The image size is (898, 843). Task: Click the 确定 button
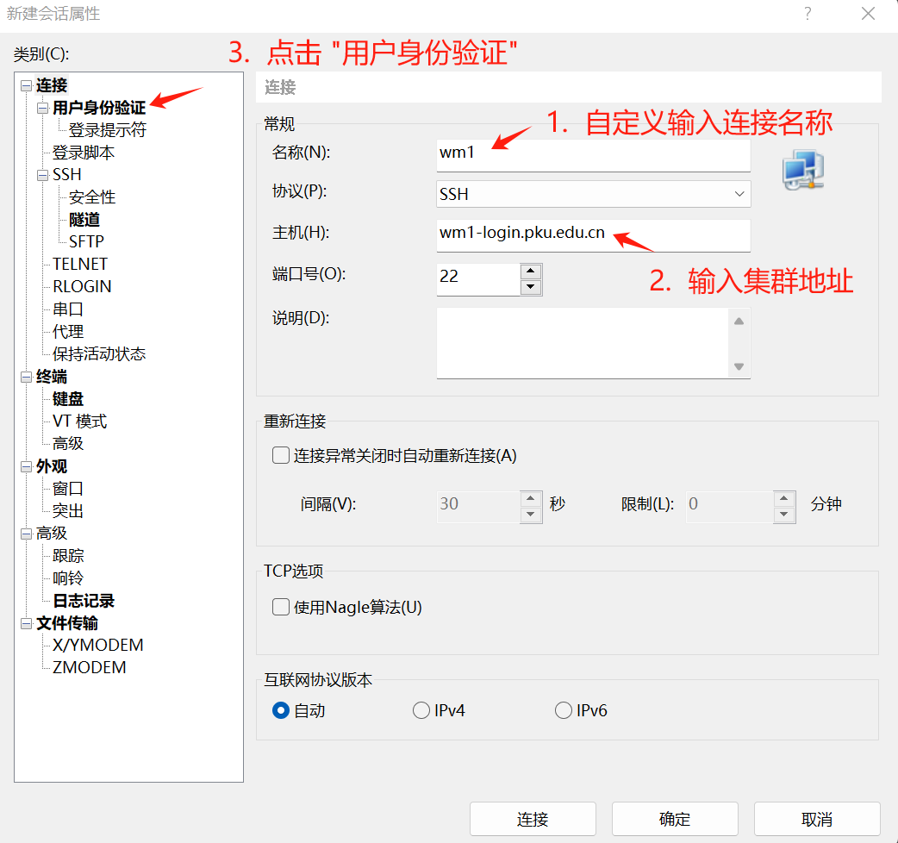[x=675, y=819]
